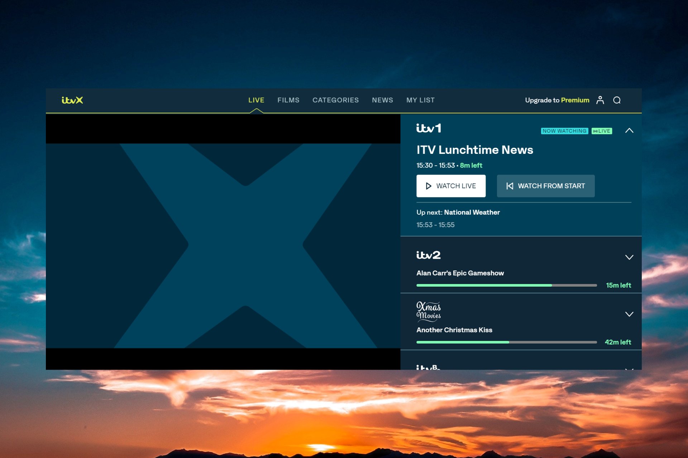Click the ITV2 channel logo
The image size is (688, 458).
pos(429,255)
